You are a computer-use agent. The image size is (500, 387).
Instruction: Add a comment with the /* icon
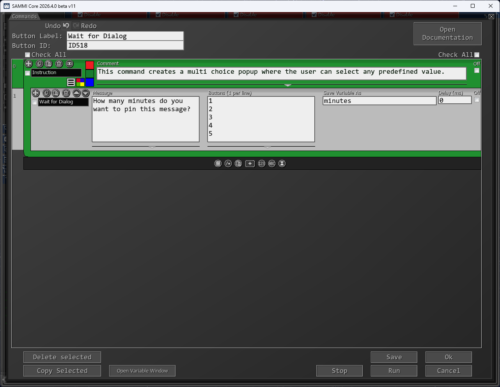click(228, 163)
